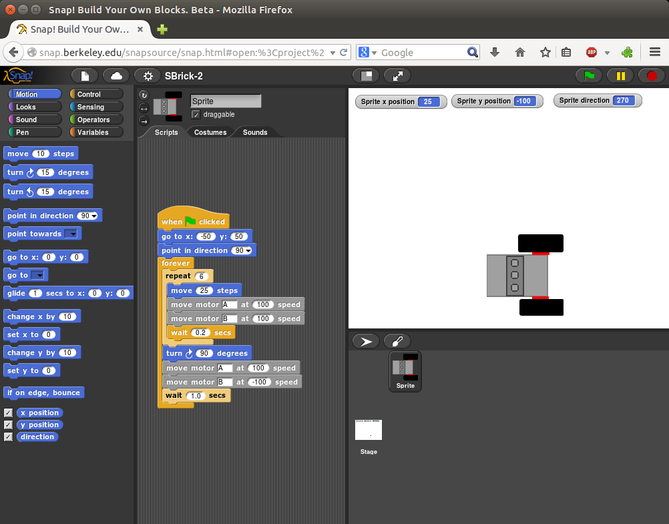The width and height of the screenshot is (669, 524).
Task: Pause all scripts with the pause button
Action: [x=620, y=76]
